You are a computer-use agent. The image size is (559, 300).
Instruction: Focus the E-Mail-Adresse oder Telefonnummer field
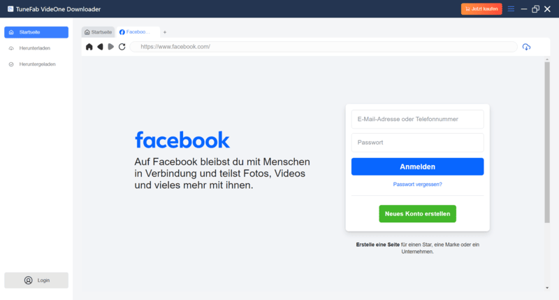417,119
